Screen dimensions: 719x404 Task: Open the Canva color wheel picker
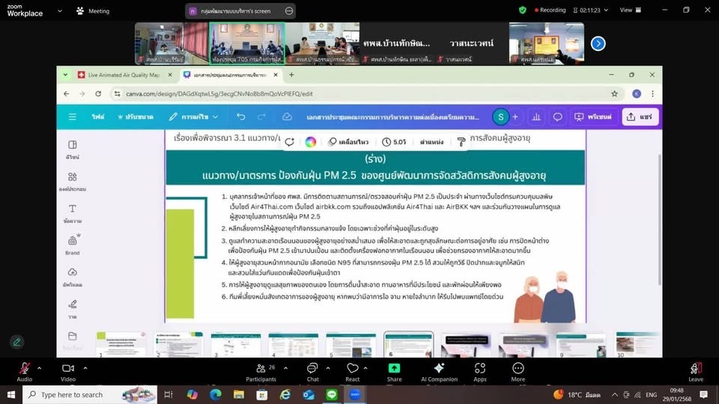point(311,142)
